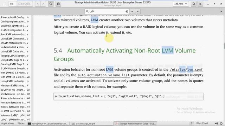Open the file options button in toolbar
Viewport: 225px width, 126px height.
click(x=194, y=4)
